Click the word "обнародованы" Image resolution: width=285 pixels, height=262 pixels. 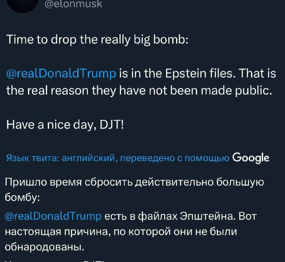pos(45,246)
